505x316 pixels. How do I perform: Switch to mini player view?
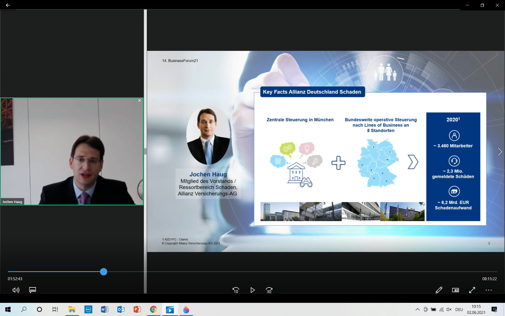tap(455, 290)
